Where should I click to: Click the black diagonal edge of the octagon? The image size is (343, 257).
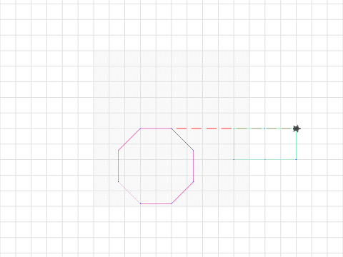click(182, 139)
